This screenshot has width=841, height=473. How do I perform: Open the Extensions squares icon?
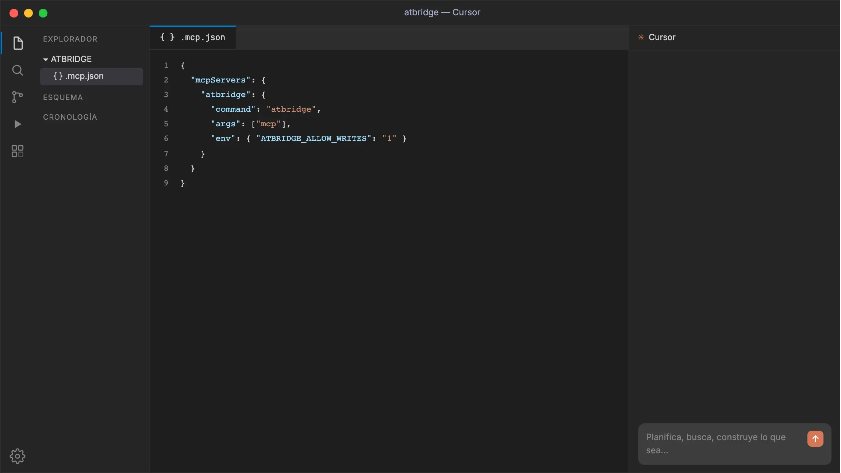(x=18, y=151)
